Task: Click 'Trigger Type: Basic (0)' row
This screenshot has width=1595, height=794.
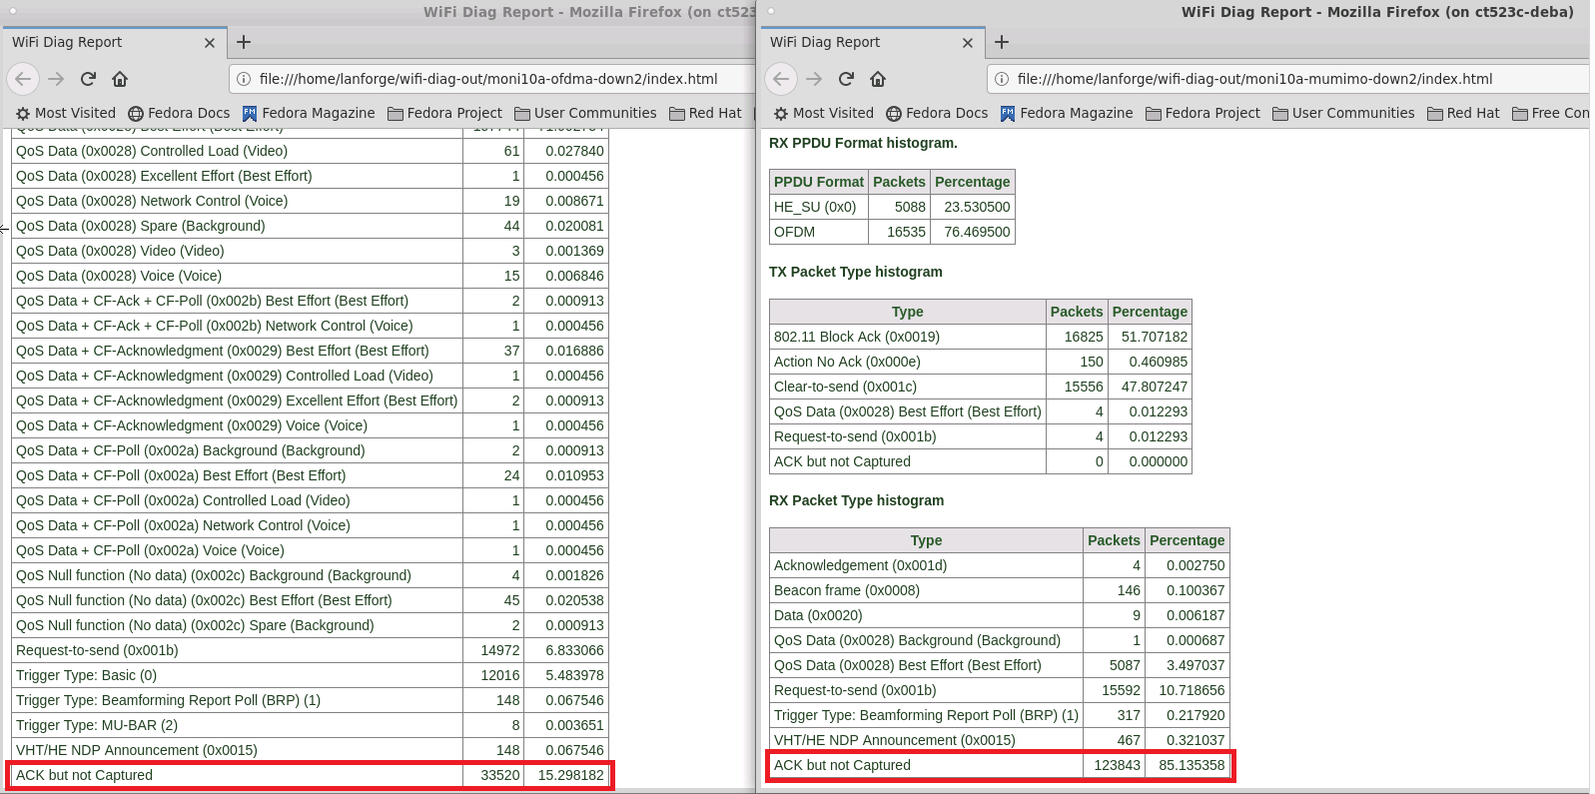Action: (310, 675)
